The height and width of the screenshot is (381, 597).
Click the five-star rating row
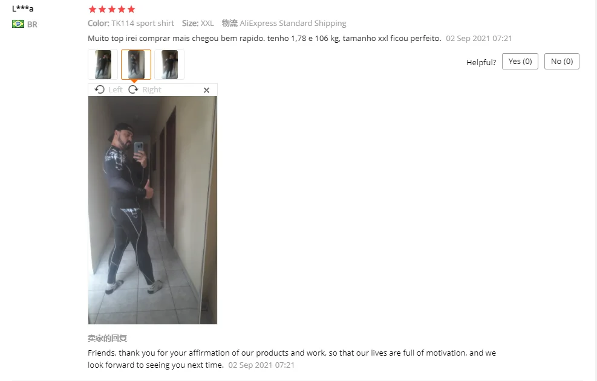click(x=111, y=9)
